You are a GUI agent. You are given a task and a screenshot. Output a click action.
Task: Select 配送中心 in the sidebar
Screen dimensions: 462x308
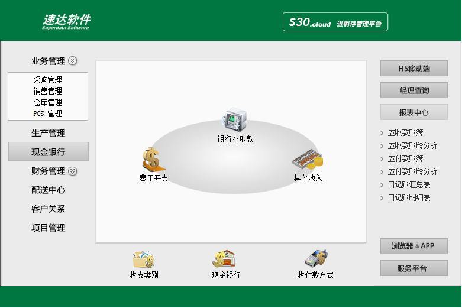click(x=49, y=190)
